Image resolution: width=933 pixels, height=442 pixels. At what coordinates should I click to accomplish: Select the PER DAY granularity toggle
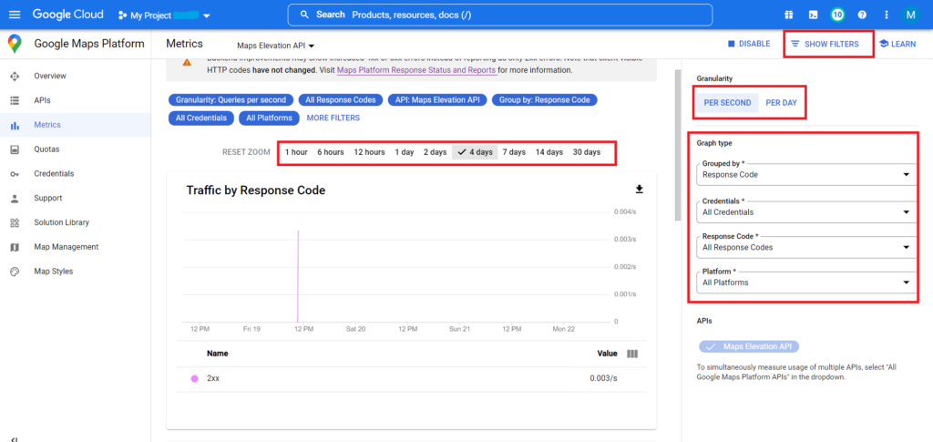click(781, 103)
